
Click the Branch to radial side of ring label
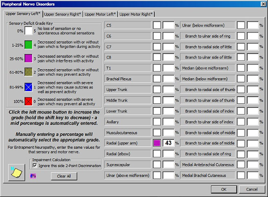pyautogui.click(x=208, y=154)
